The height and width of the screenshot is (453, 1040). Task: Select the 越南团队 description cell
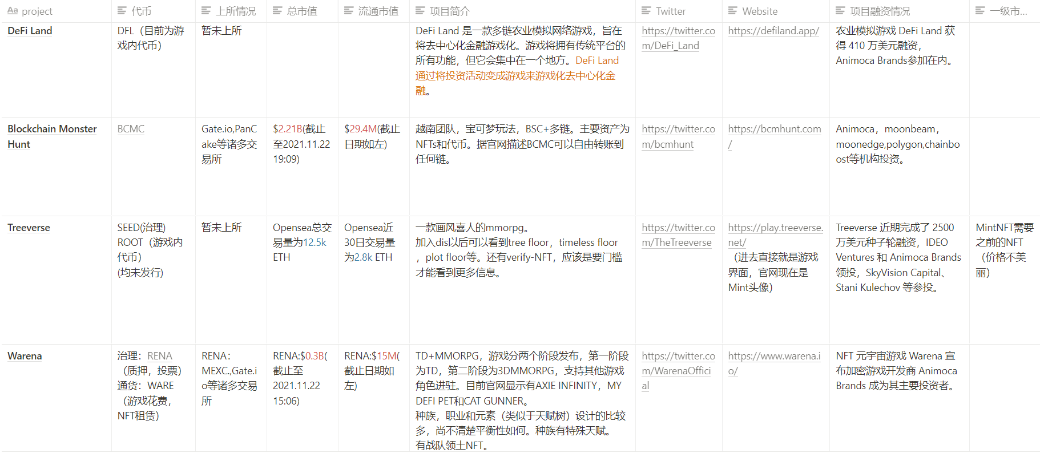[x=522, y=167]
